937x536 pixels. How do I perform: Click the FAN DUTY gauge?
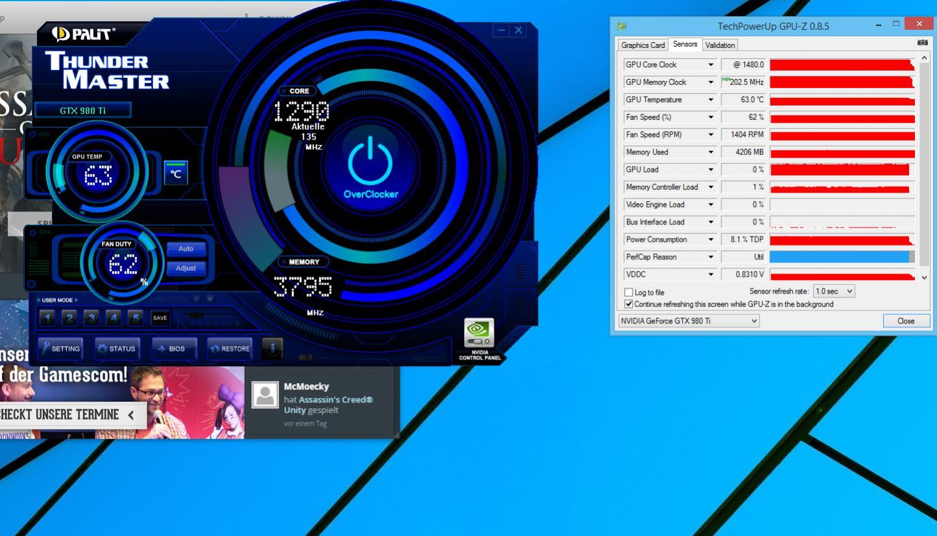point(123,262)
